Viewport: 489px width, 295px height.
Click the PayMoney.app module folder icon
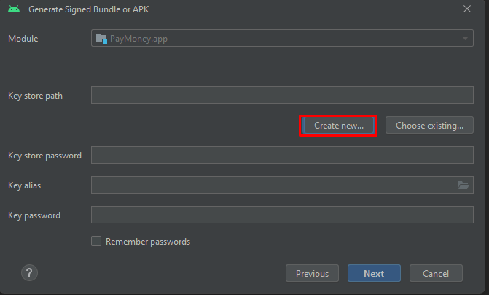click(101, 39)
